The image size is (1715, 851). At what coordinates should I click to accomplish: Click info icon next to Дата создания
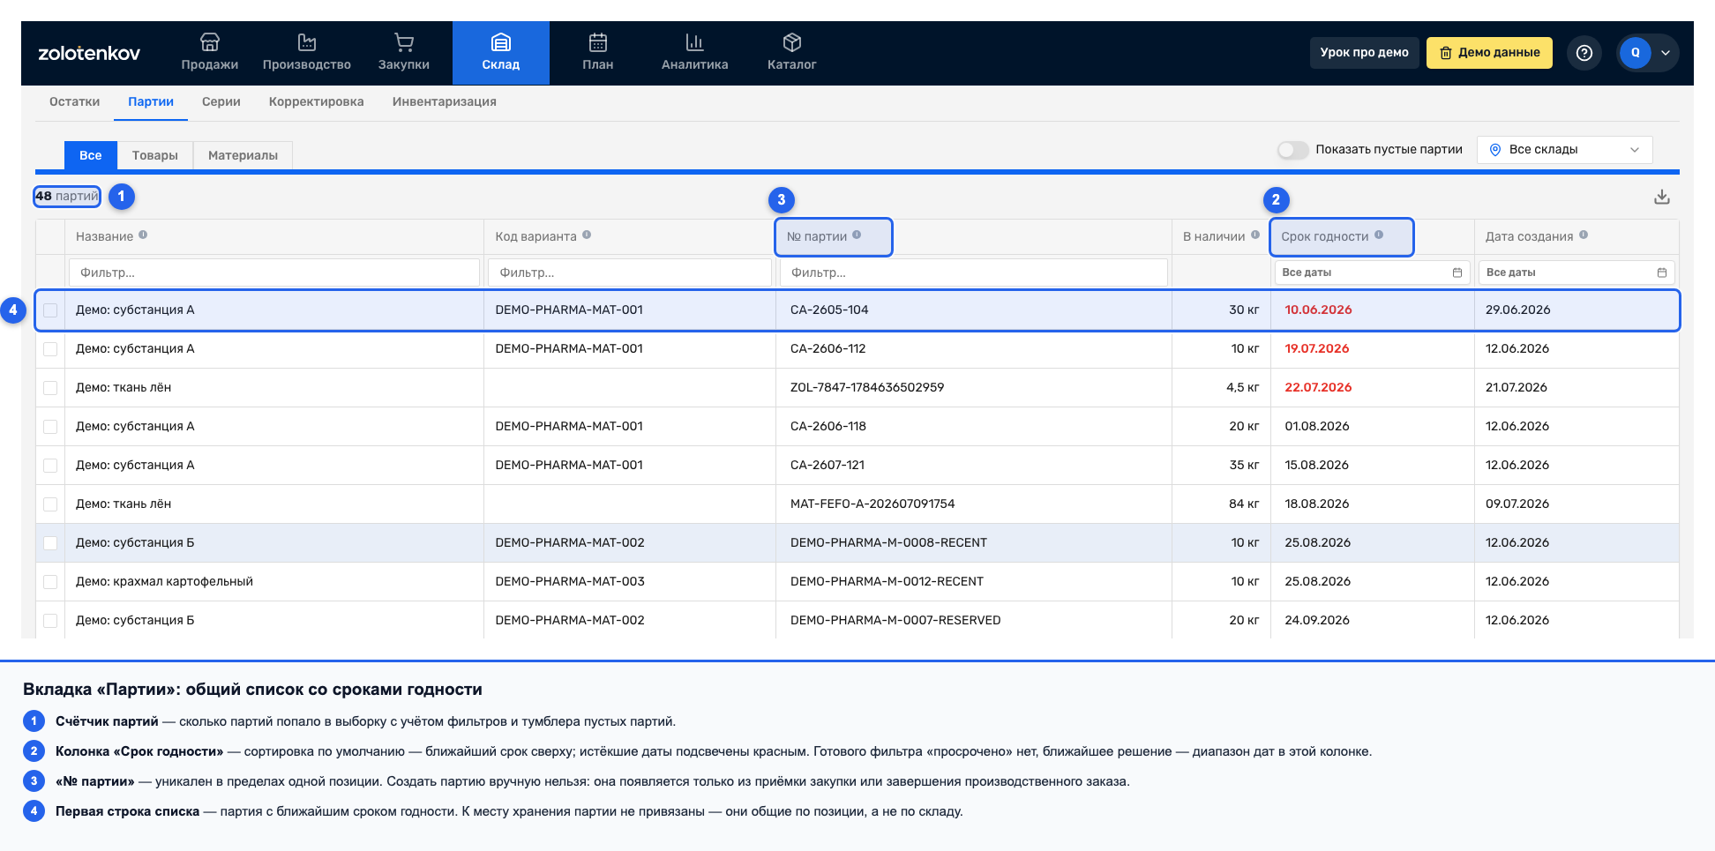[1584, 235]
